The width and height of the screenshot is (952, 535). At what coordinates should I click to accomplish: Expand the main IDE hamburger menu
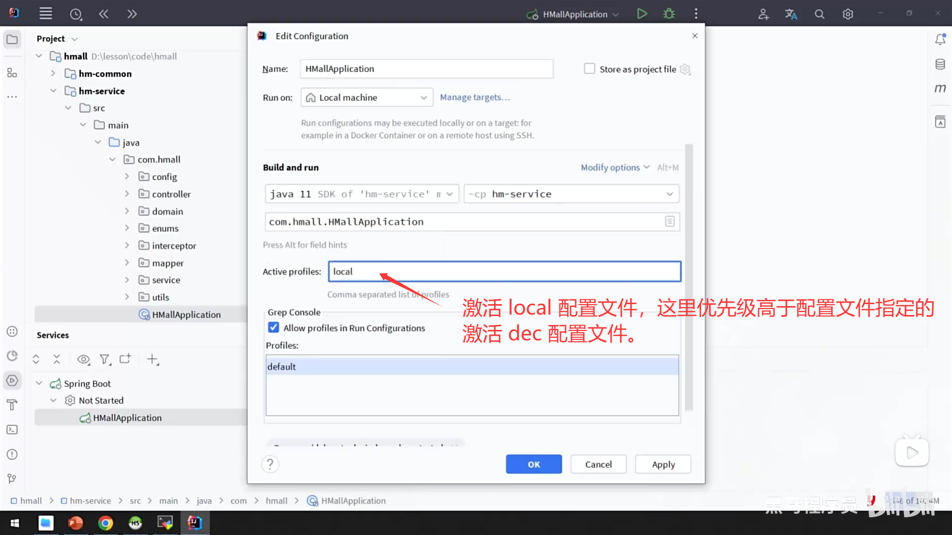tap(46, 13)
